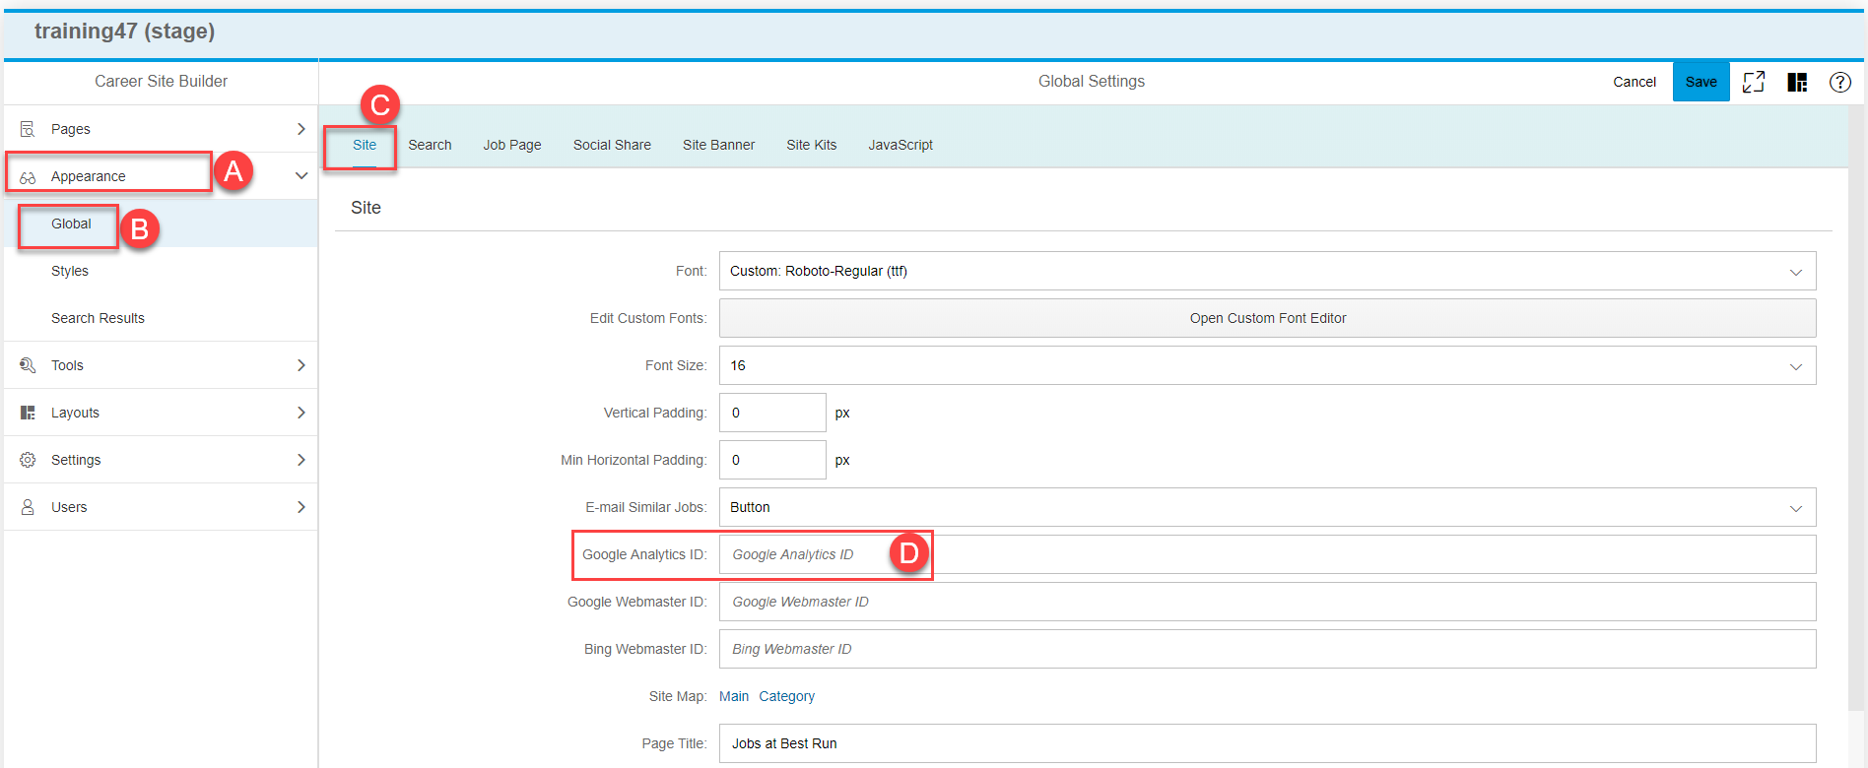Click the Google Webmaster ID field
Image resolution: width=1868 pixels, height=768 pixels.
tap(1267, 602)
